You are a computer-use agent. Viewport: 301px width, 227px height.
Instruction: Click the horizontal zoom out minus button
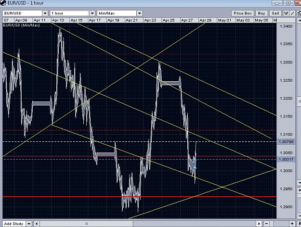[x=267, y=224]
